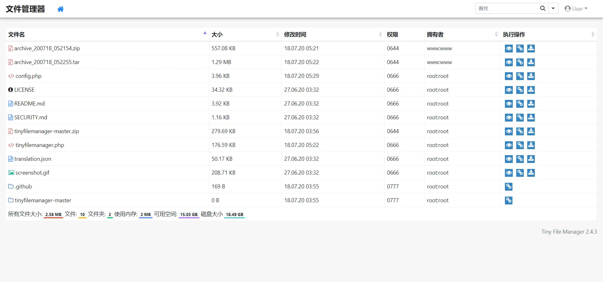Preview archive_200718_052255.tar with eye icon
Screen dimensions: 603x282
pyautogui.click(x=509, y=62)
